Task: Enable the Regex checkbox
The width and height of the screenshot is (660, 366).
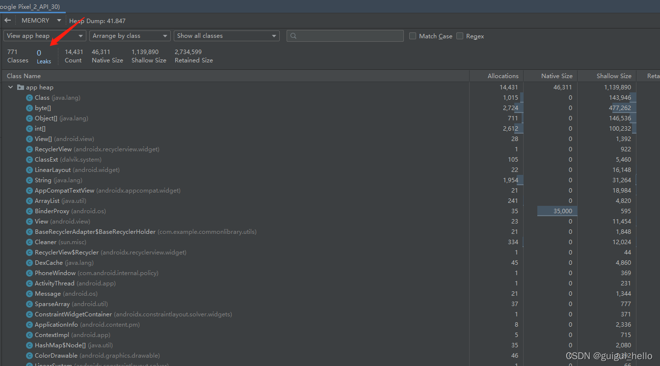Action: tap(460, 36)
